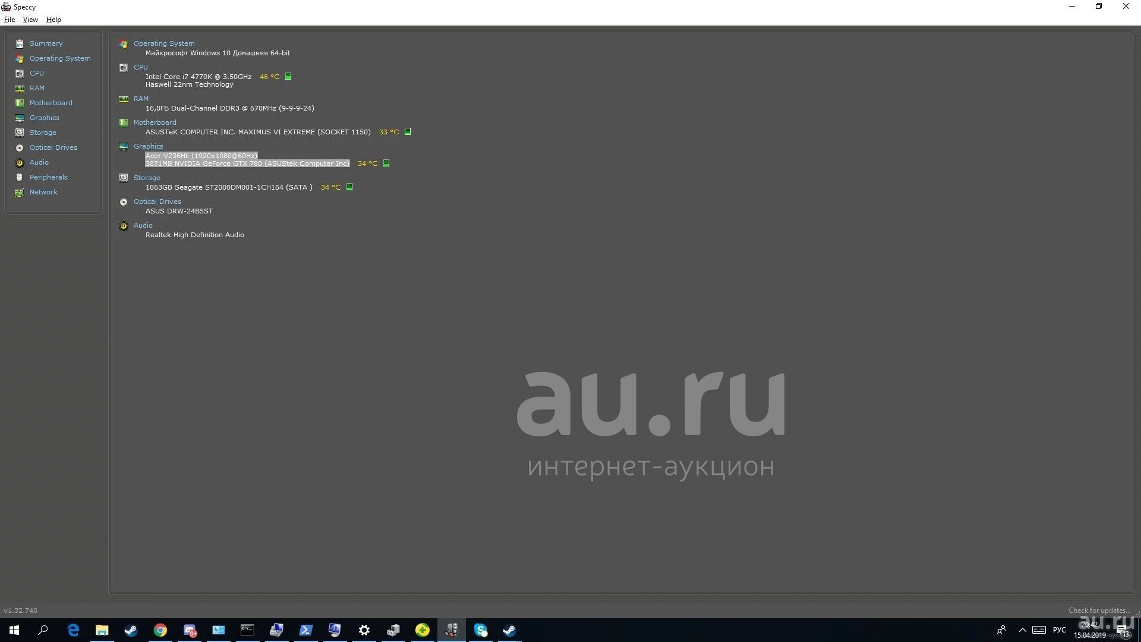Viewport: 1141px width, 642px height.
Task: Open taskbar search magnifier
Action: [43, 630]
